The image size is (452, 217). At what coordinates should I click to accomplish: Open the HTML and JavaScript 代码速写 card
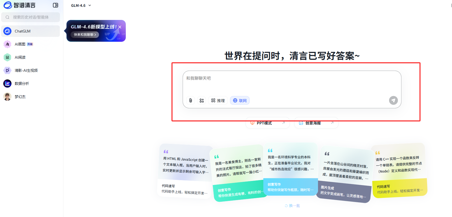[x=185, y=171]
